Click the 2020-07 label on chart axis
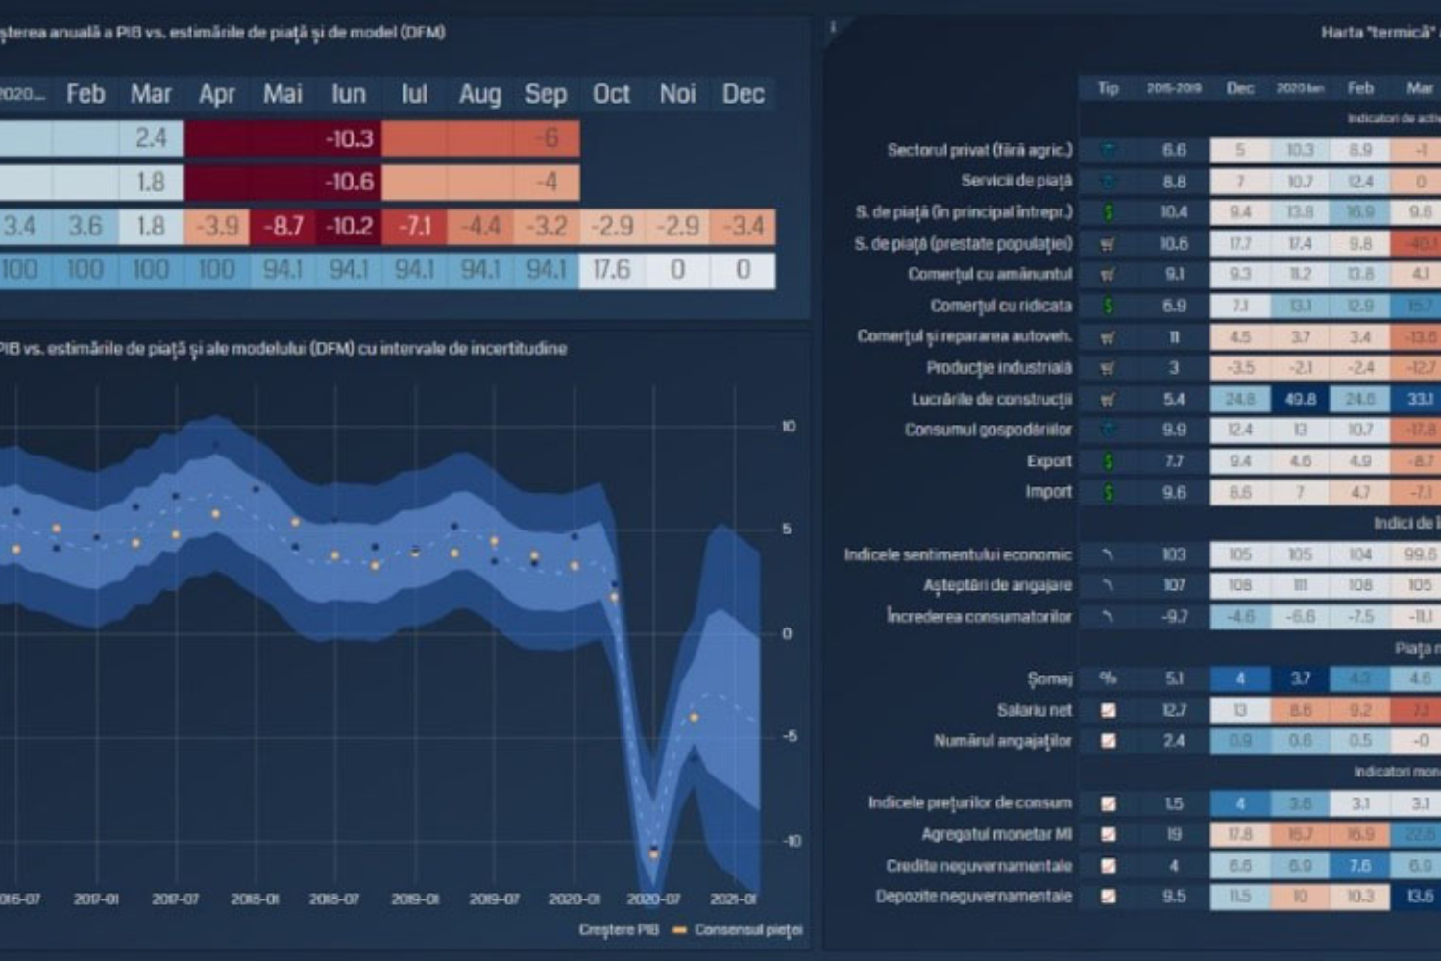 point(653,899)
